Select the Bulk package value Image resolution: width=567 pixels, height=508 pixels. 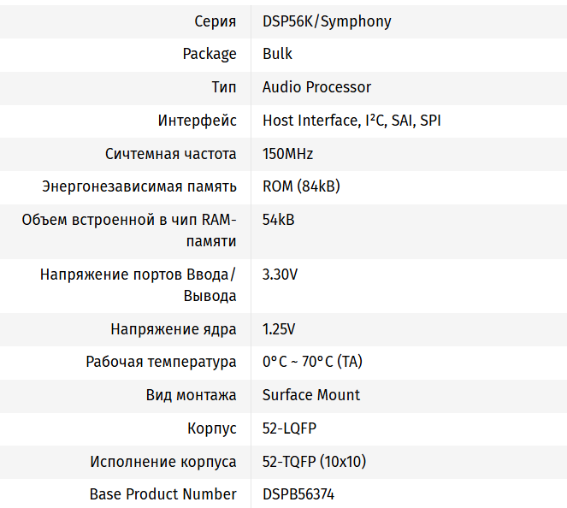pos(277,54)
